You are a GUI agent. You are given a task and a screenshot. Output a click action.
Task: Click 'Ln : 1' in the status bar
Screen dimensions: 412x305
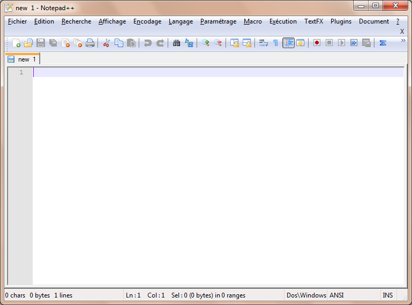[x=133, y=295]
